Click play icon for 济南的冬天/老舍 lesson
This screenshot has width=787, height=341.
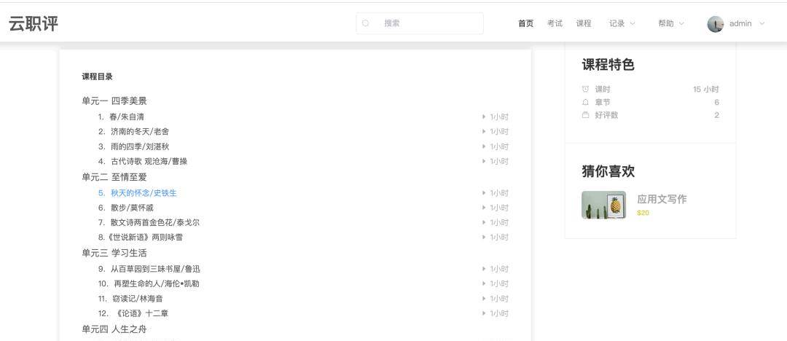tap(484, 132)
